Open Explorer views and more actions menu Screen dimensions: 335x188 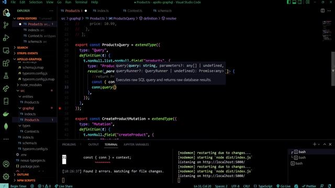point(51,10)
